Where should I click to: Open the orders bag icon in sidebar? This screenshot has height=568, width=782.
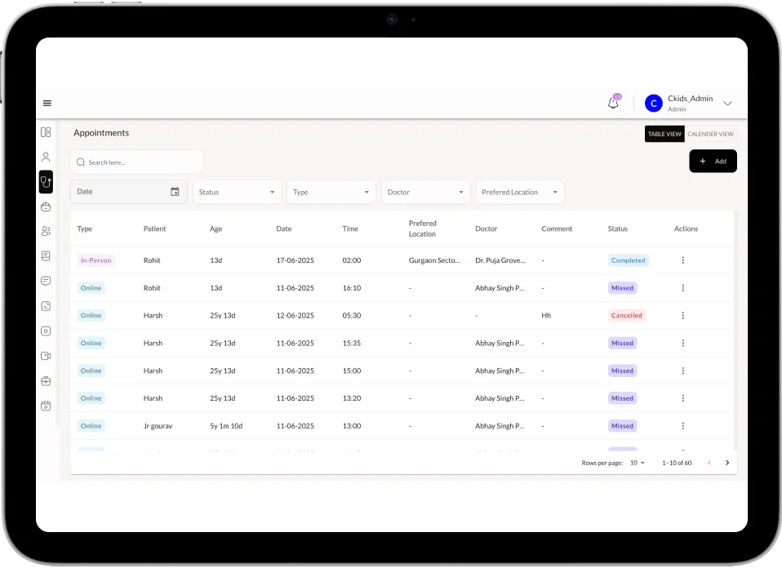pyautogui.click(x=46, y=206)
